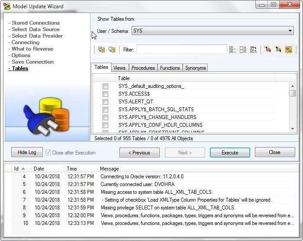The image size is (303, 241).
Task: Maximize the Model Update Wizard window
Action: click(274, 5)
